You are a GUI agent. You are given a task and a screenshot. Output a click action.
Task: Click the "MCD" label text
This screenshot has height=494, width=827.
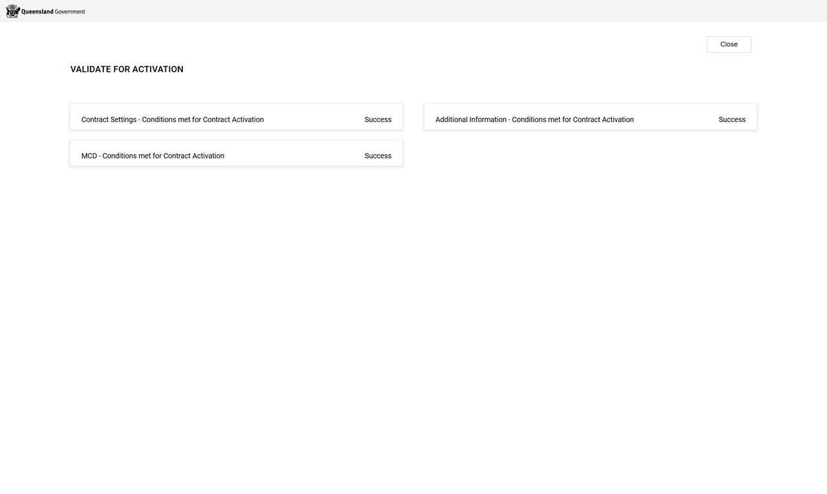pyautogui.click(x=89, y=156)
